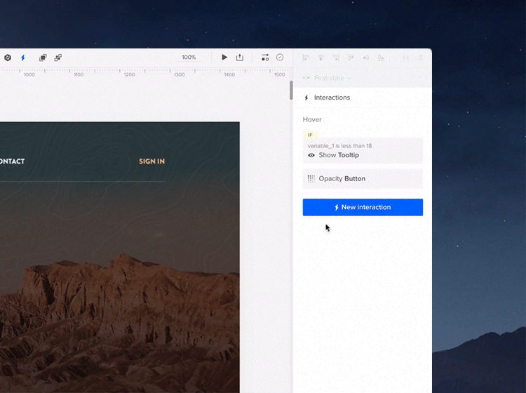
Task: Open the share/export icon
Action: (x=240, y=58)
